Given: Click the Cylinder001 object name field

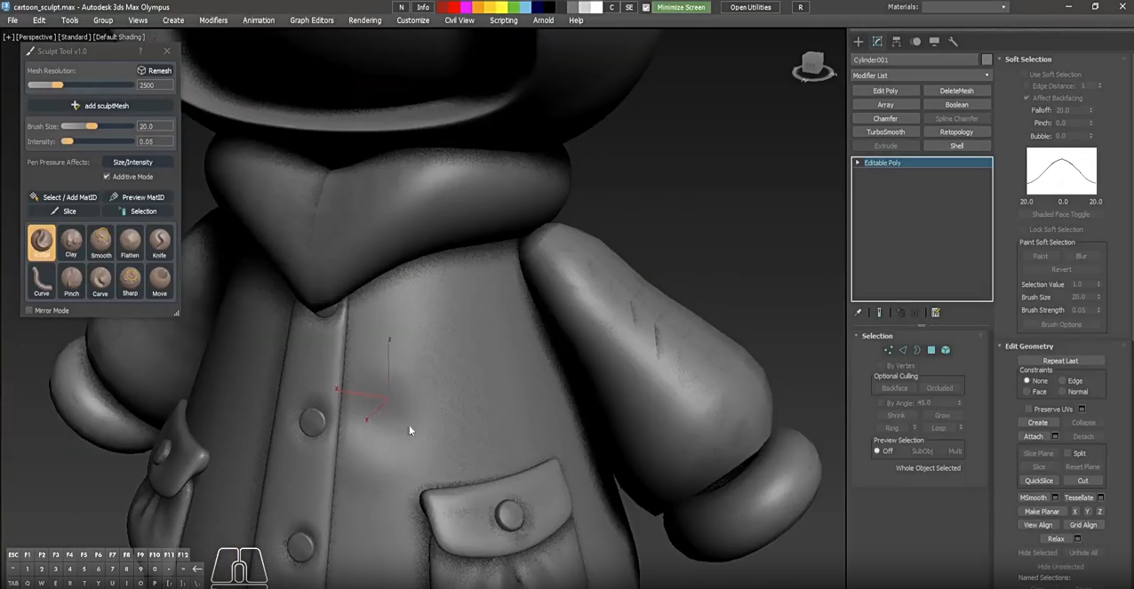Looking at the screenshot, I should (915, 60).
